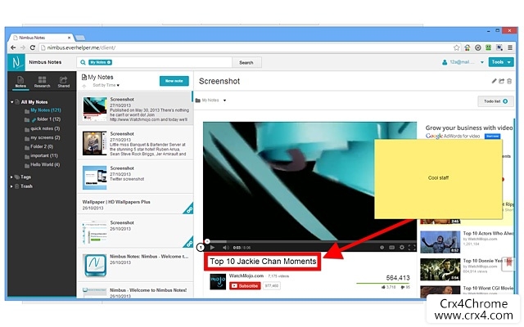Bookmark page with the star icon

pyautogui.click(x=457, y=47)
